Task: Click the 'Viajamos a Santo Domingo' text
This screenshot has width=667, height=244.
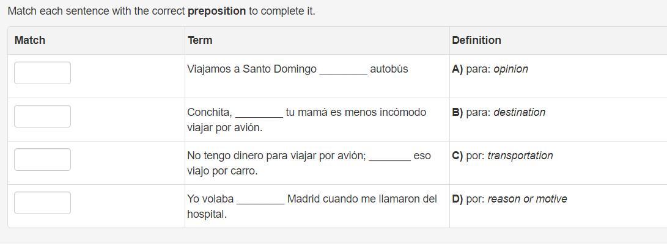Action: pos(252,69)
